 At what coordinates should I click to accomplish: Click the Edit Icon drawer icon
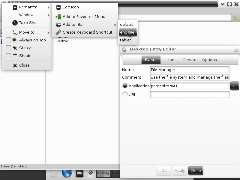pos(58,7)
